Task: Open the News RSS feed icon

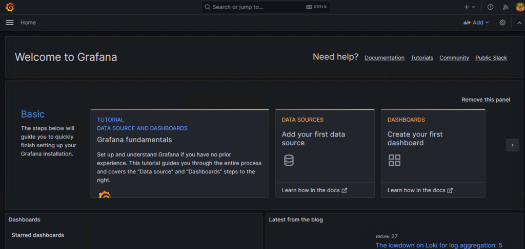Action: coord(506,7)
